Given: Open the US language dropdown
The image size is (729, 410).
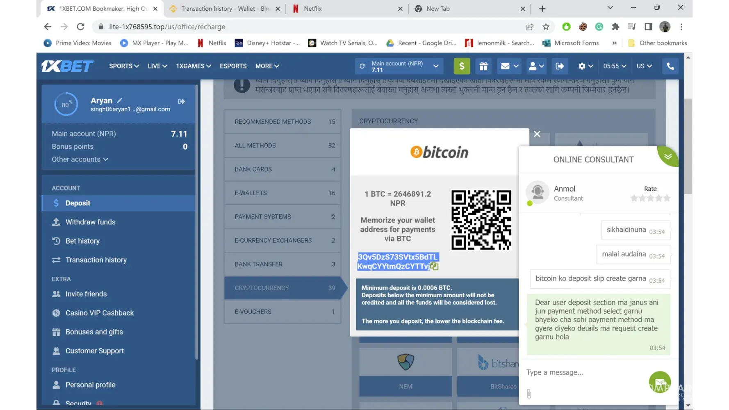Looking at the screenshot, I should (644, 66).
